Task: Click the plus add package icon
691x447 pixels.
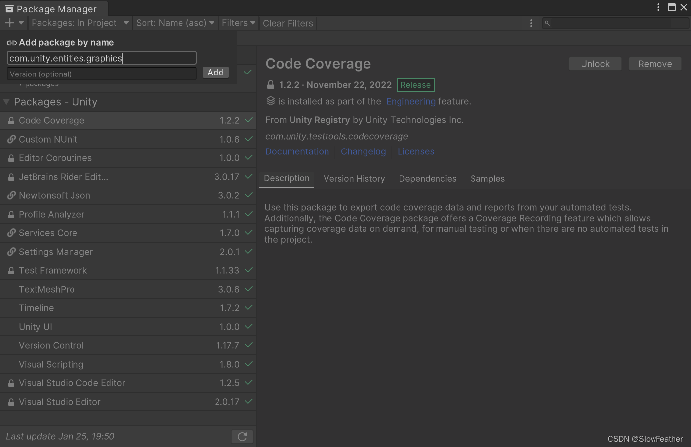Action: [x=9, y=23]
